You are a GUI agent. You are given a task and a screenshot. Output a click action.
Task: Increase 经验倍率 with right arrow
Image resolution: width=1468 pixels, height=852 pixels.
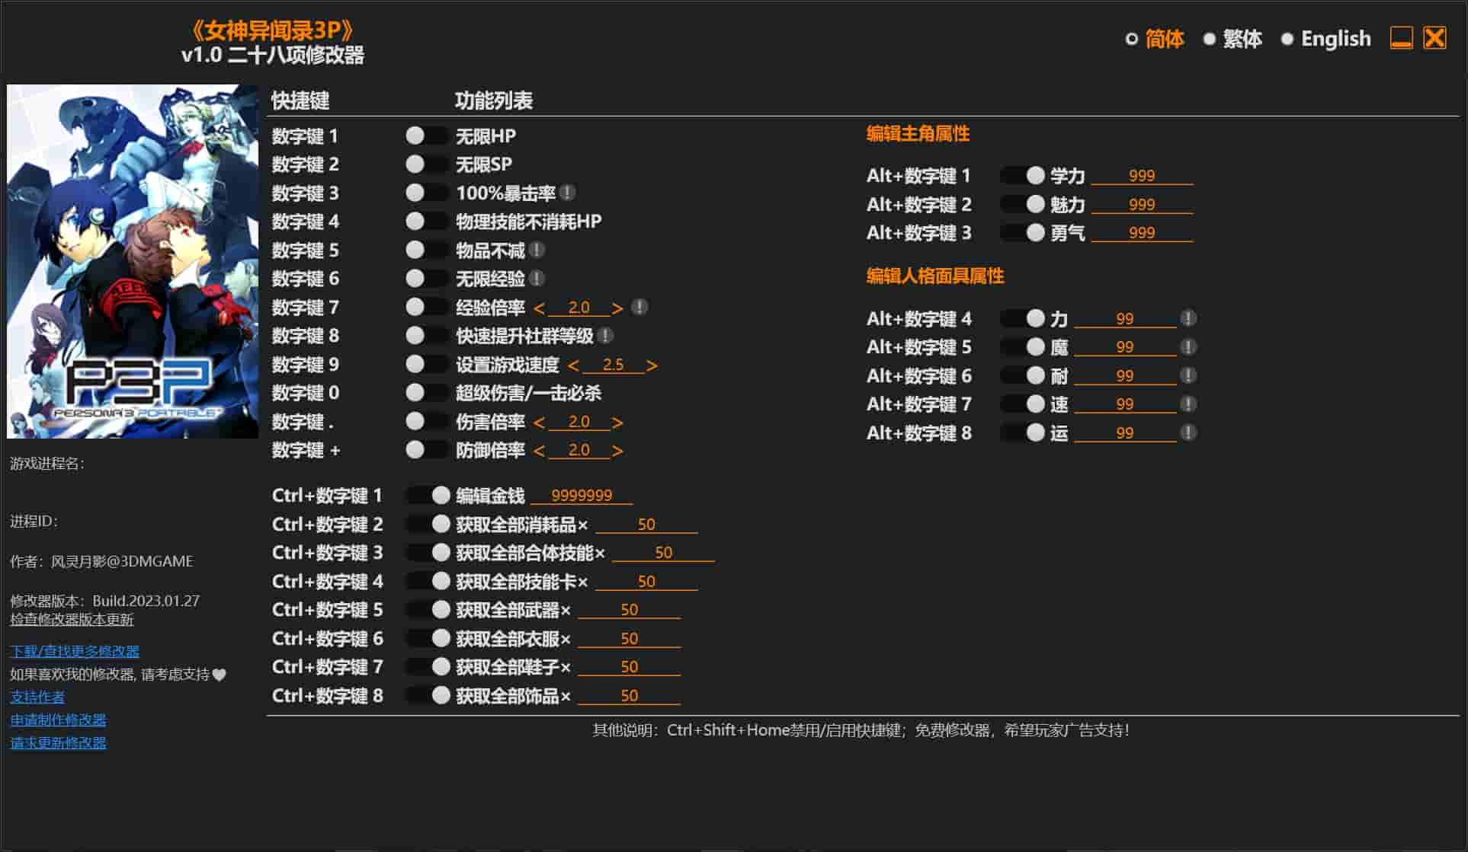point(617,308)
